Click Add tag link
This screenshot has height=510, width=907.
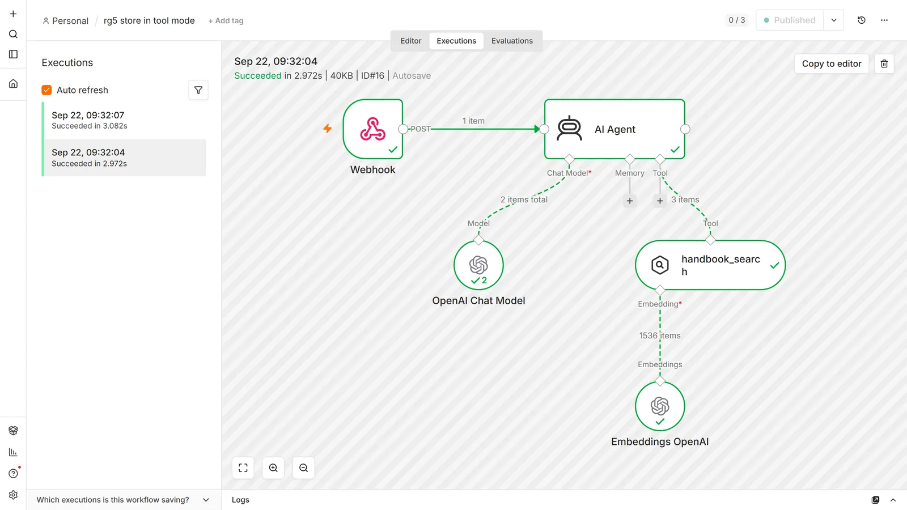tap(226, 21)
